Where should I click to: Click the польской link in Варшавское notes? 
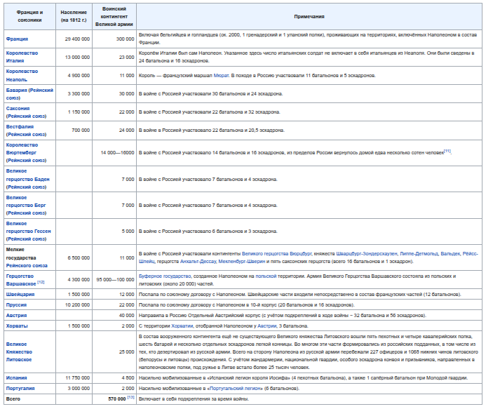point(266,276)
